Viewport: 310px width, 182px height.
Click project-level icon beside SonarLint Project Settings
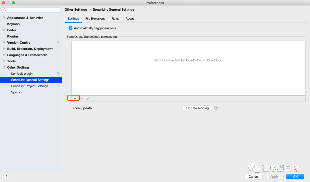tap(58, 86)
